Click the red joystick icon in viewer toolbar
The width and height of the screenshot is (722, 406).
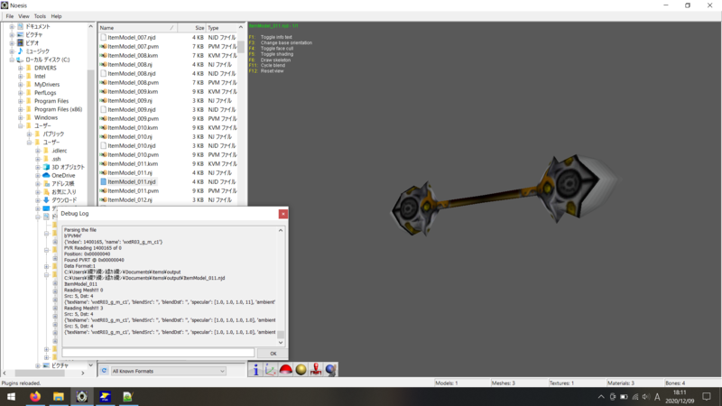[x=315, y=370]
